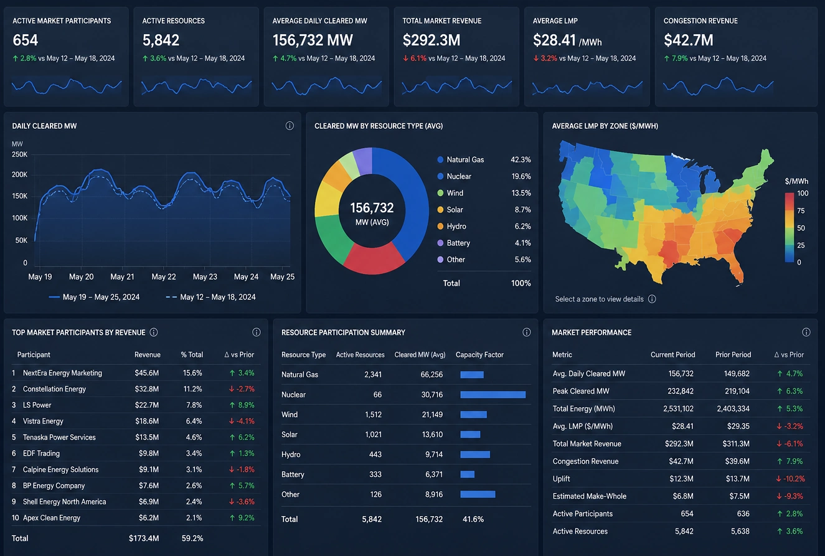The height and width of the screenshot is (556, 825).
Task: Select the Wind legend dot
Action: point(441,193)
